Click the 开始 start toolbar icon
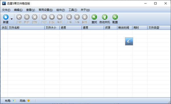This screenshot has height=104, width=171. 19,17
